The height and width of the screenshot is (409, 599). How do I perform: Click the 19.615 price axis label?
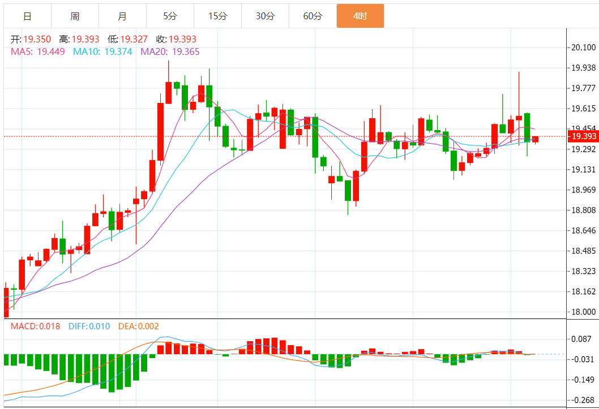pos(583,109)
